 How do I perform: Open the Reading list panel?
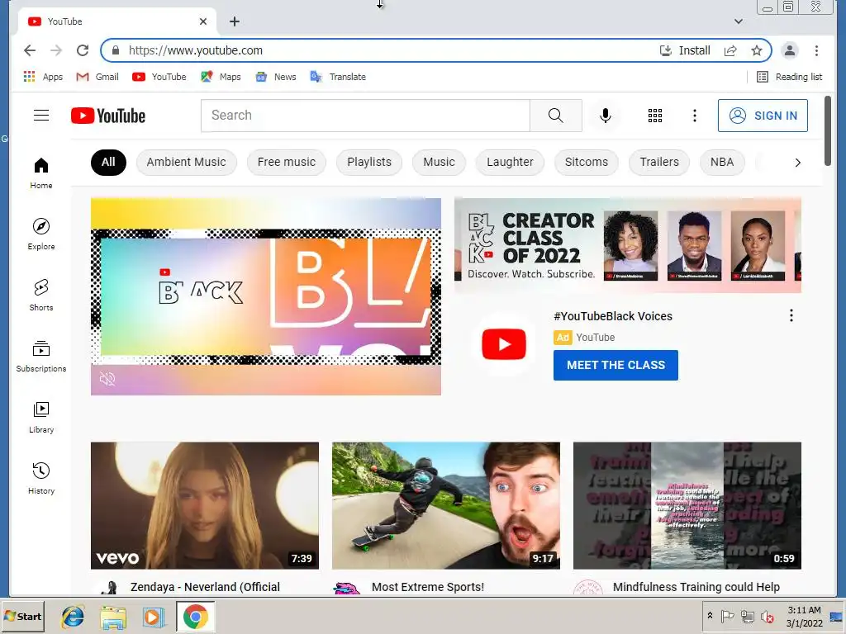point(789,77)
